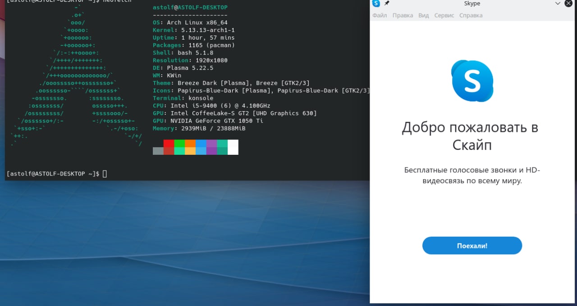Minimize the Skype window with the chevron
577x306 pixels.
click(558, 4)
